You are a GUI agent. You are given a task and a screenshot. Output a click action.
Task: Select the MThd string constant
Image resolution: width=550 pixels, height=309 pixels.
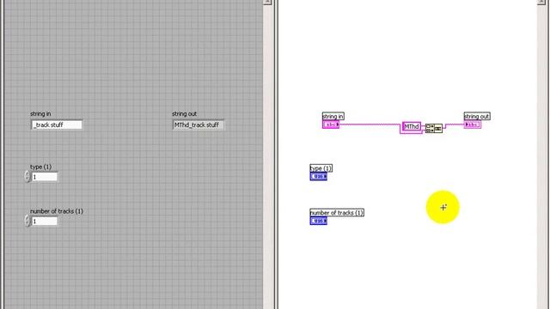click(x=412, y=126)
